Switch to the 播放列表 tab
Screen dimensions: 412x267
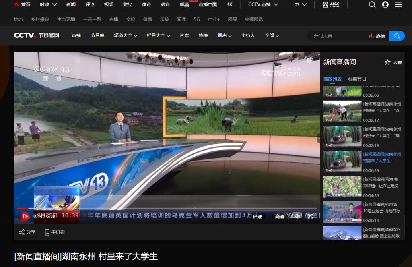tap(332, 79)
